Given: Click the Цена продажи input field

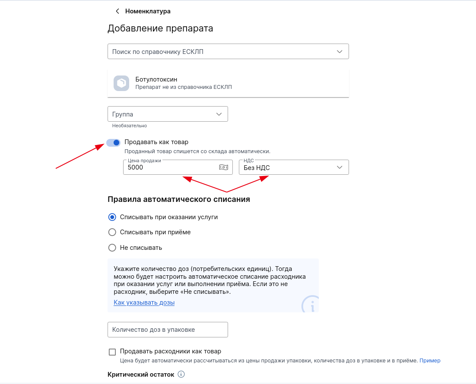Looking at the screenshot, I should [178, 167].
